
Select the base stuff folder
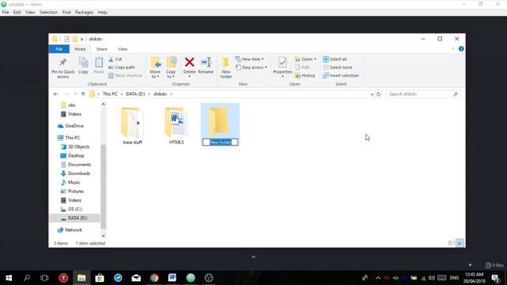tap(132, 126)
